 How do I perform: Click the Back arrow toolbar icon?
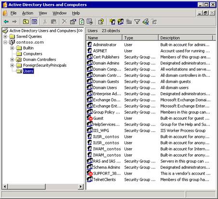(x=6, y=22)
